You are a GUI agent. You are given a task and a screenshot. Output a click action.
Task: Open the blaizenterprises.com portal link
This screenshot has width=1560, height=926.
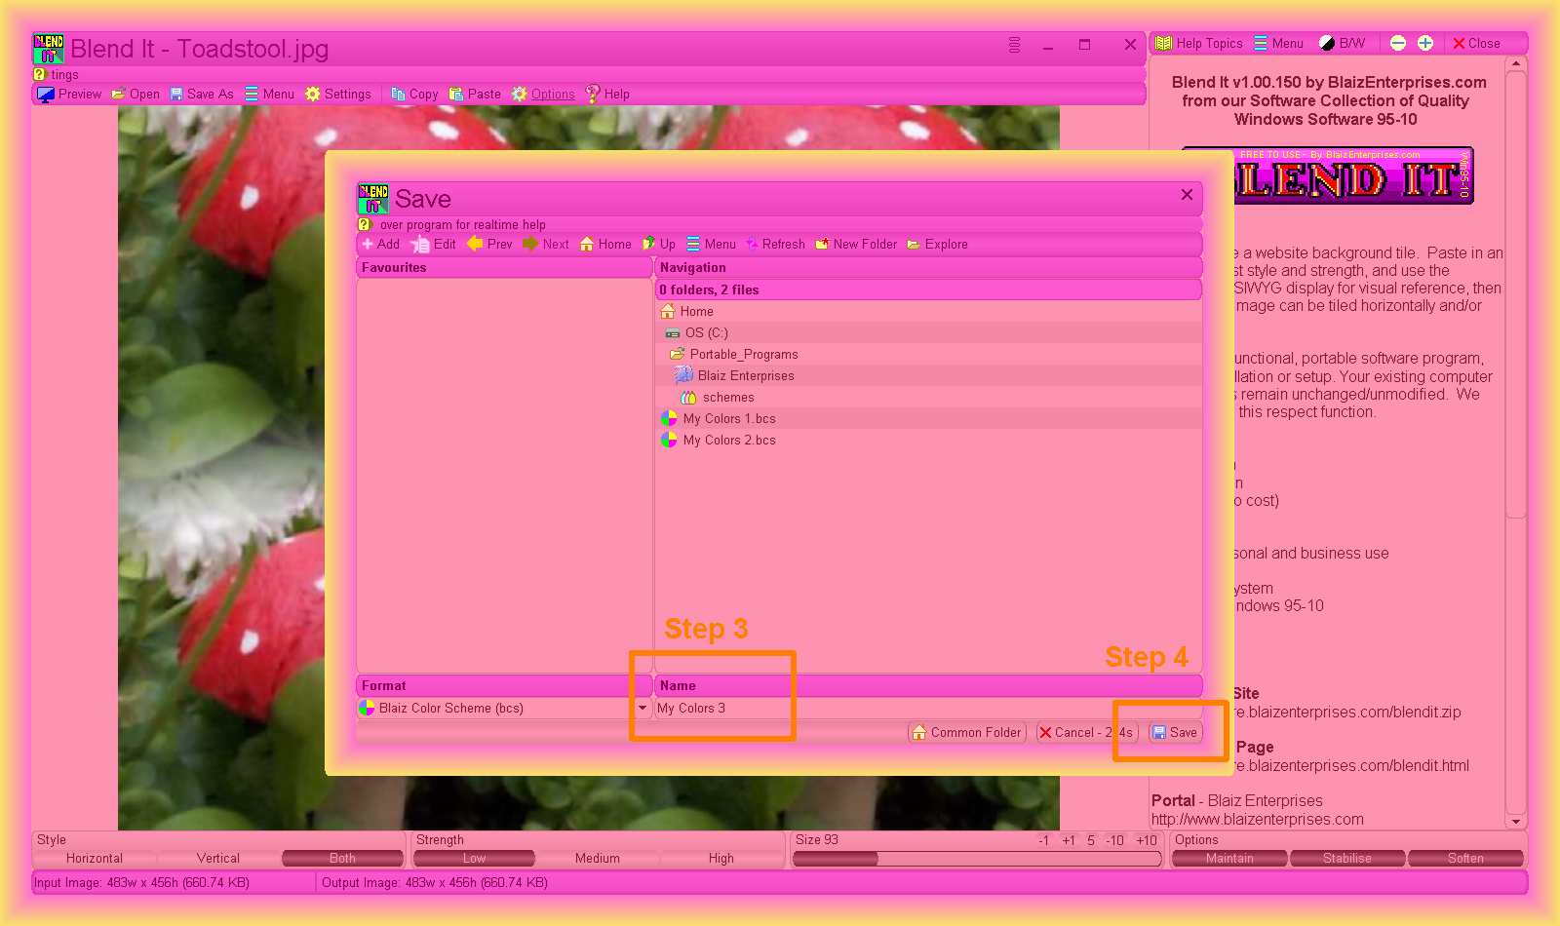point(1258,820)
